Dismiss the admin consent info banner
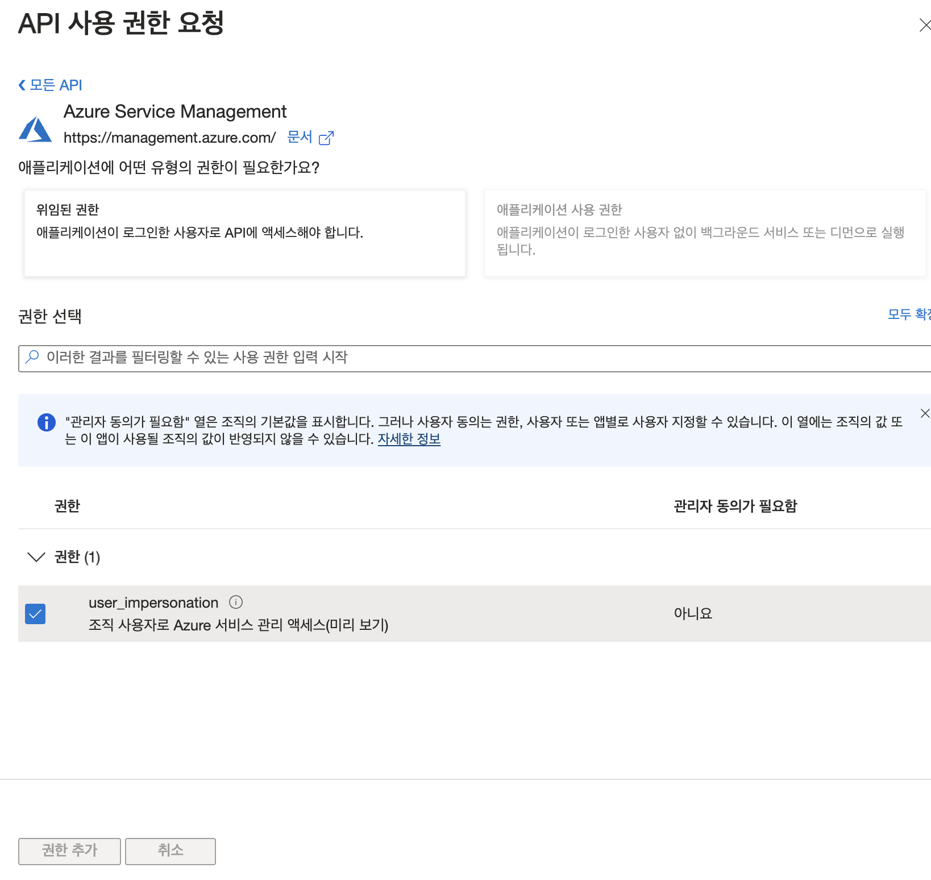This screenshot has height=880, width=931. coord(925,413)
